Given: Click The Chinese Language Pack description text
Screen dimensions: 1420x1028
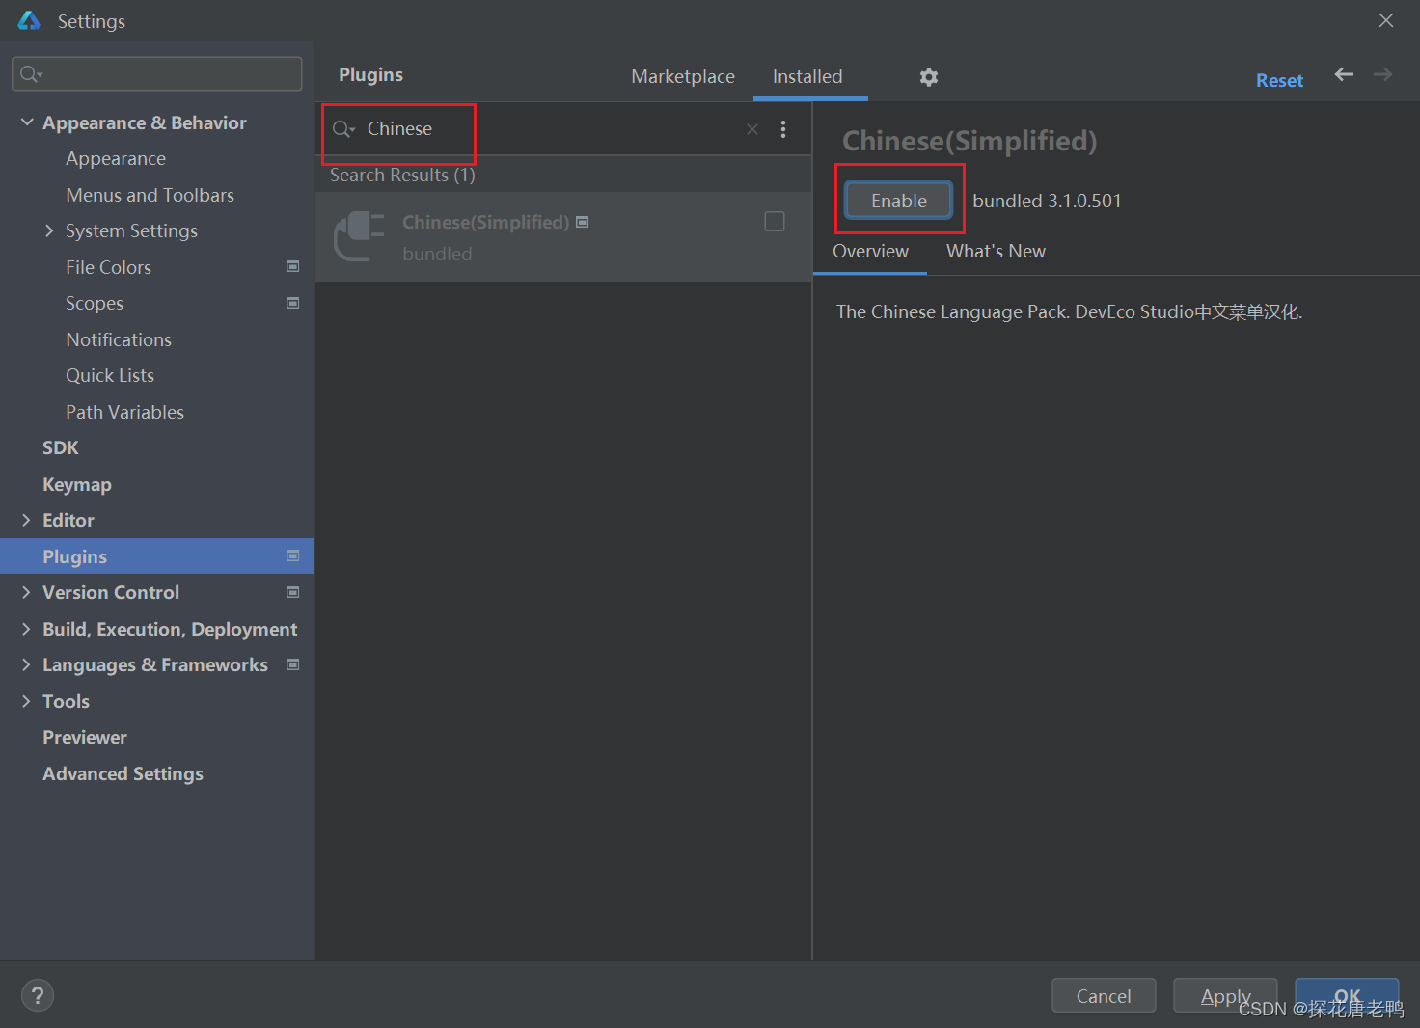Looking at the screenshot, I should (x=1069, y=311).
